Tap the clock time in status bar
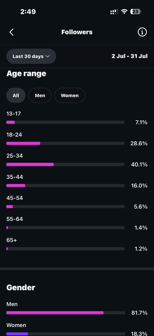 click(28, 12)
